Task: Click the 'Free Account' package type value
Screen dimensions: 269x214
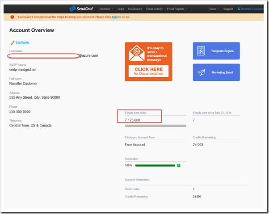Action: (135, 145)
